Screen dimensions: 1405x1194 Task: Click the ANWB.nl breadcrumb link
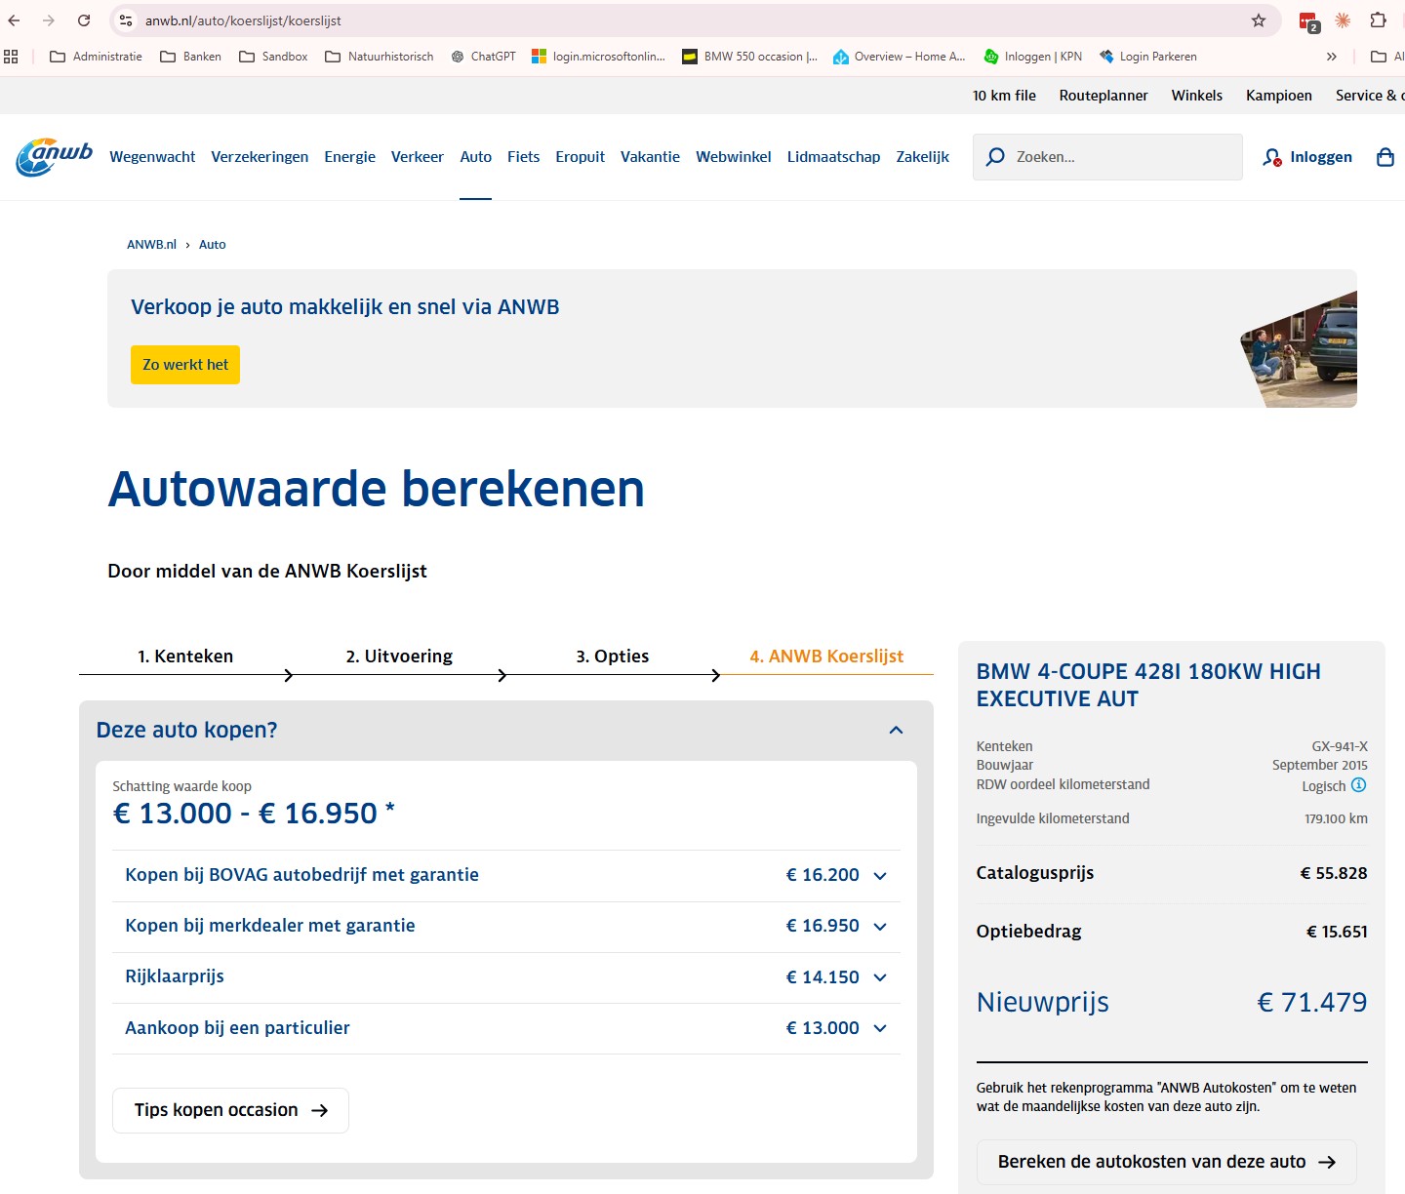(151, 245)
